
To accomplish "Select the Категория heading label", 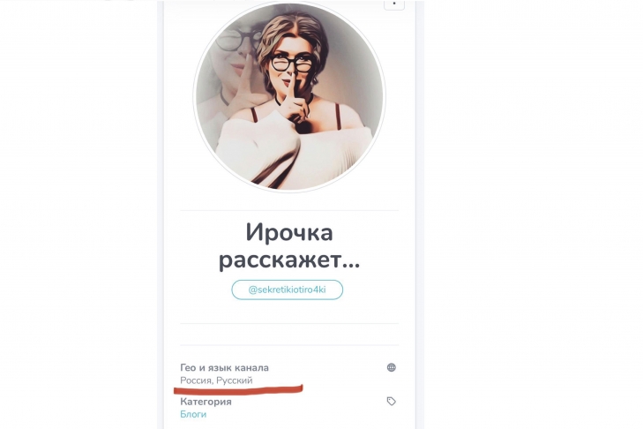I will click(x=206, y=402).
